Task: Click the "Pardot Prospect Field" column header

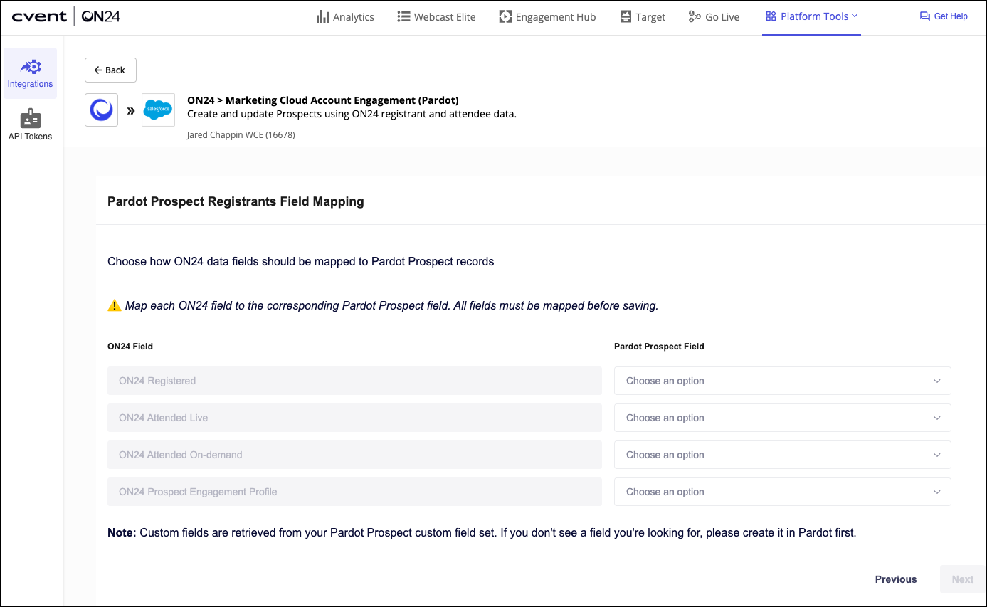Action: [x=659, y=347]
